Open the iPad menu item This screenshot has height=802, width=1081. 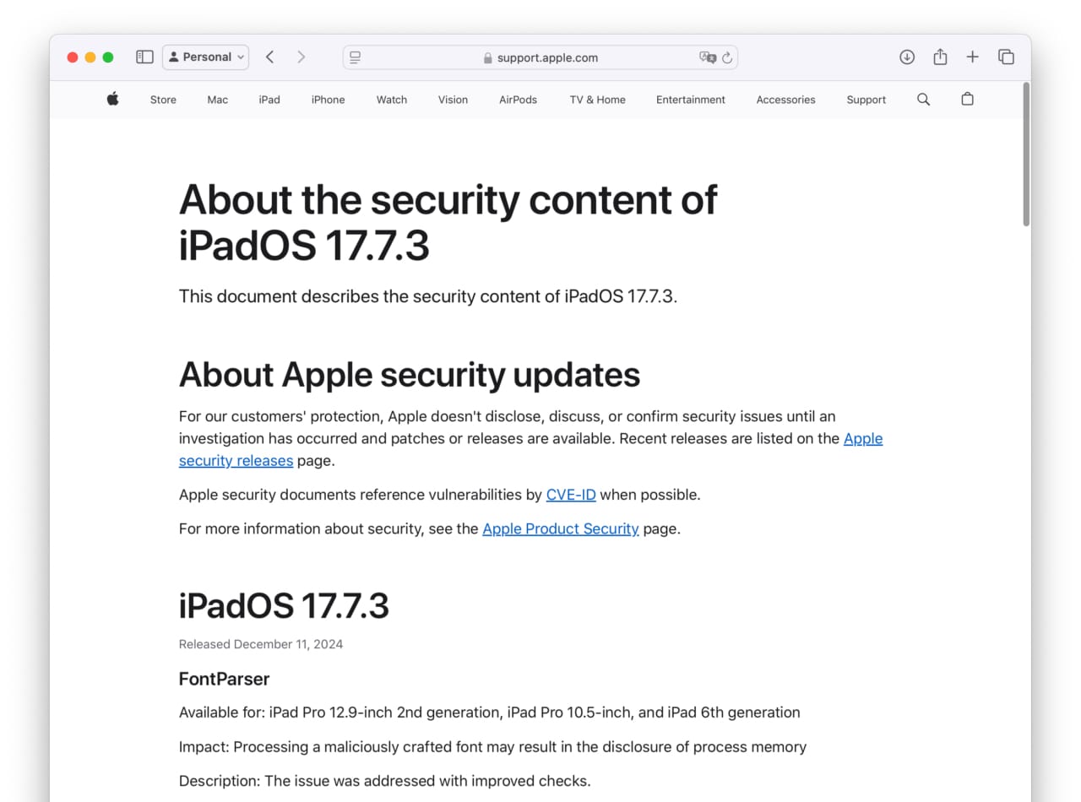[x=269, y=100]
